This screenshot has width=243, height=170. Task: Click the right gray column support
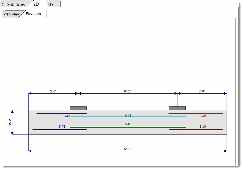[x=177, y=108]
